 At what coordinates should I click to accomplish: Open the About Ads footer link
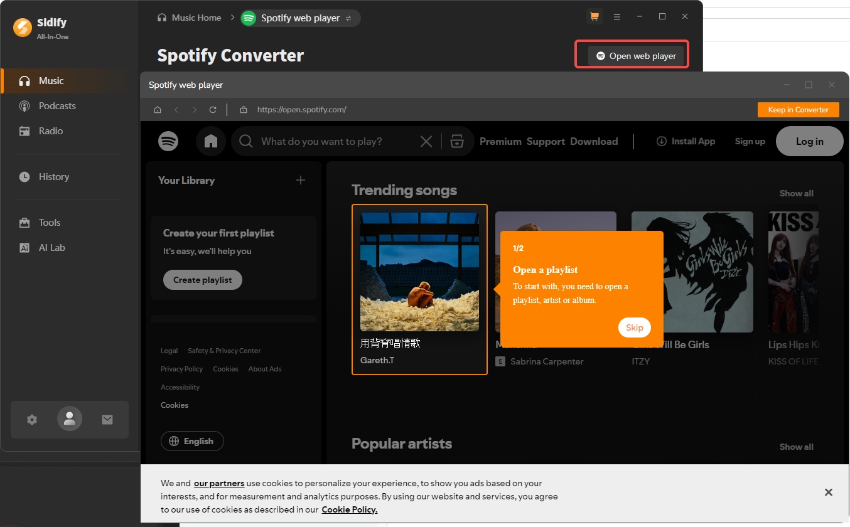pyautogui.click(x=265, y=369)
